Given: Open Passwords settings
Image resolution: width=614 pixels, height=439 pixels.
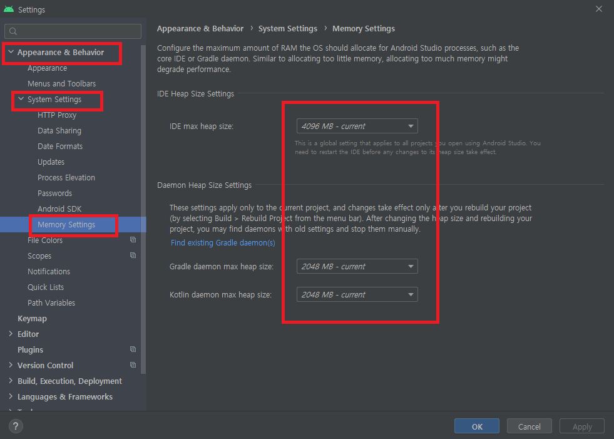Looking at the screenshot, I should (x=55, y=194).
